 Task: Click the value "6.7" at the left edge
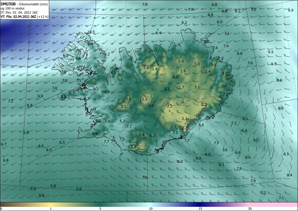pyautogui.click(x=4, y=144)
